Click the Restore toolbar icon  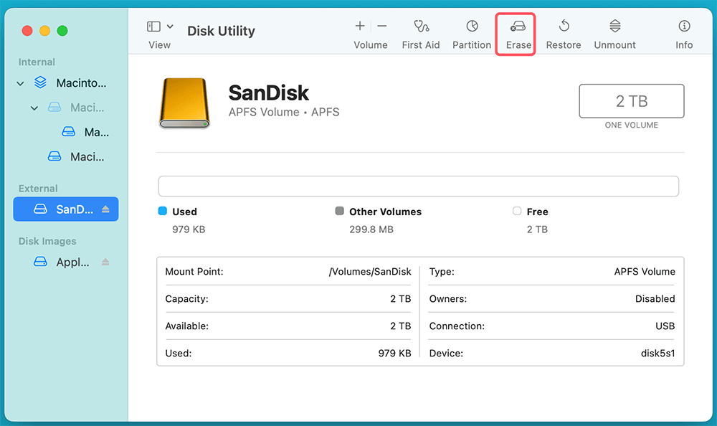click(564, 27)
